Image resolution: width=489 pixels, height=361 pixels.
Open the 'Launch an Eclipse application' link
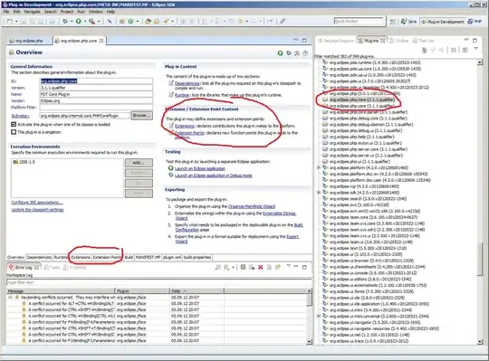coord(200,168)
